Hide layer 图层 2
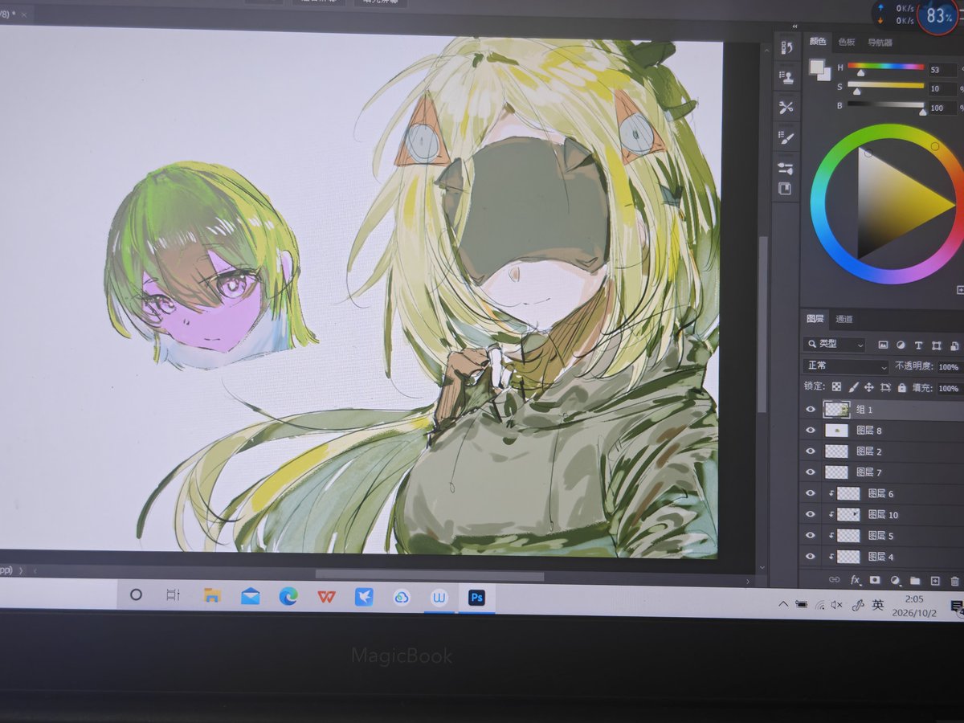The height and width of the screenshot is (723, 964). point(811,451)
